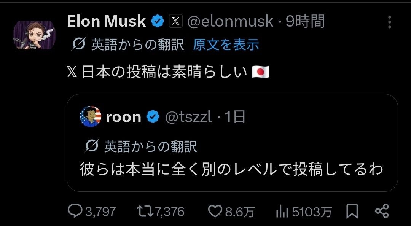Image resolution: width=411 pixels, height=226 pixels.
Task: Like the post with heart icon
Action: (215, 211)
